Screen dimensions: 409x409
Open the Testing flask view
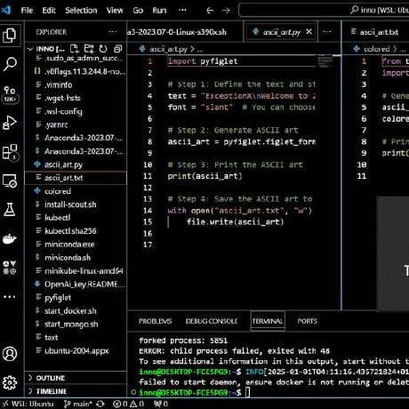10,210
